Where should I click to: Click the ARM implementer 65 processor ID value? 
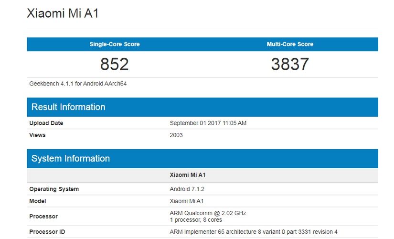(x=254, y=232)
